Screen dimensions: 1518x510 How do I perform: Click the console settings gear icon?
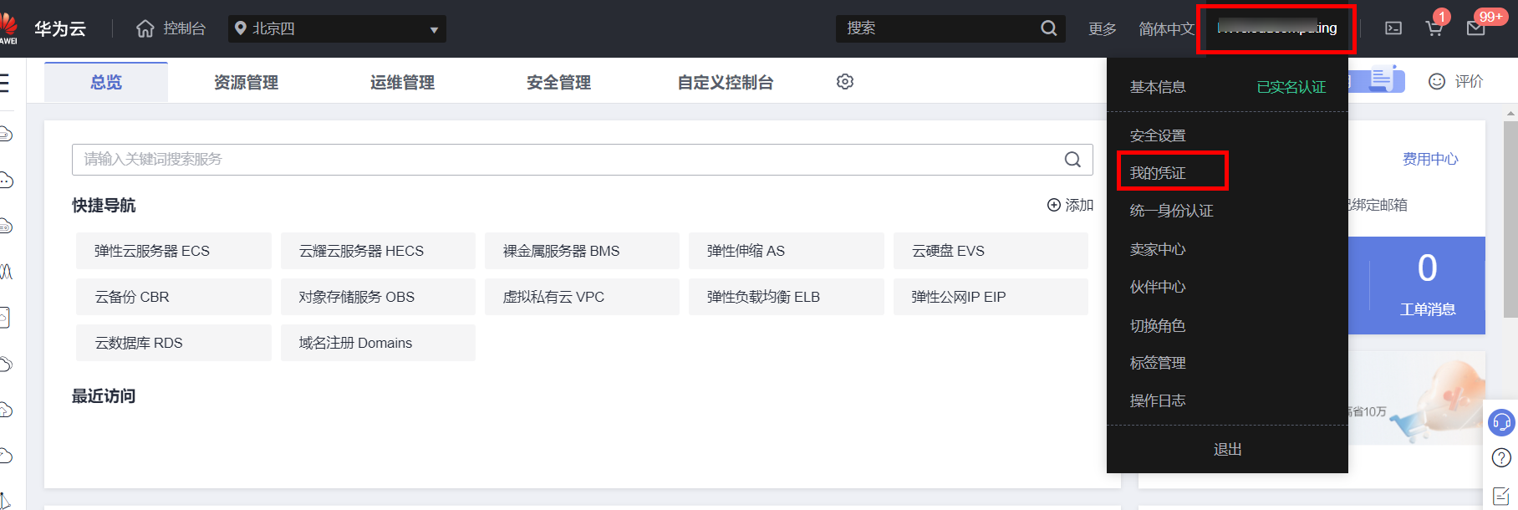click(845, 82)
